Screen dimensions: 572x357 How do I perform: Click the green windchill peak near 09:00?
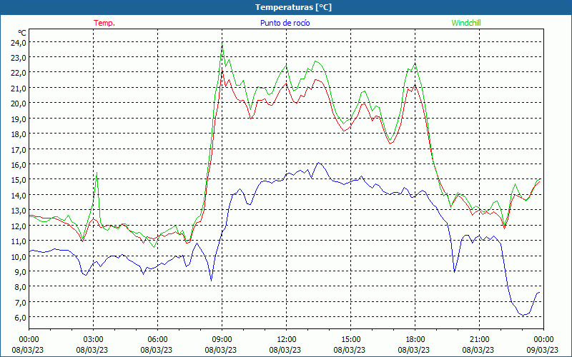(222, 45)
